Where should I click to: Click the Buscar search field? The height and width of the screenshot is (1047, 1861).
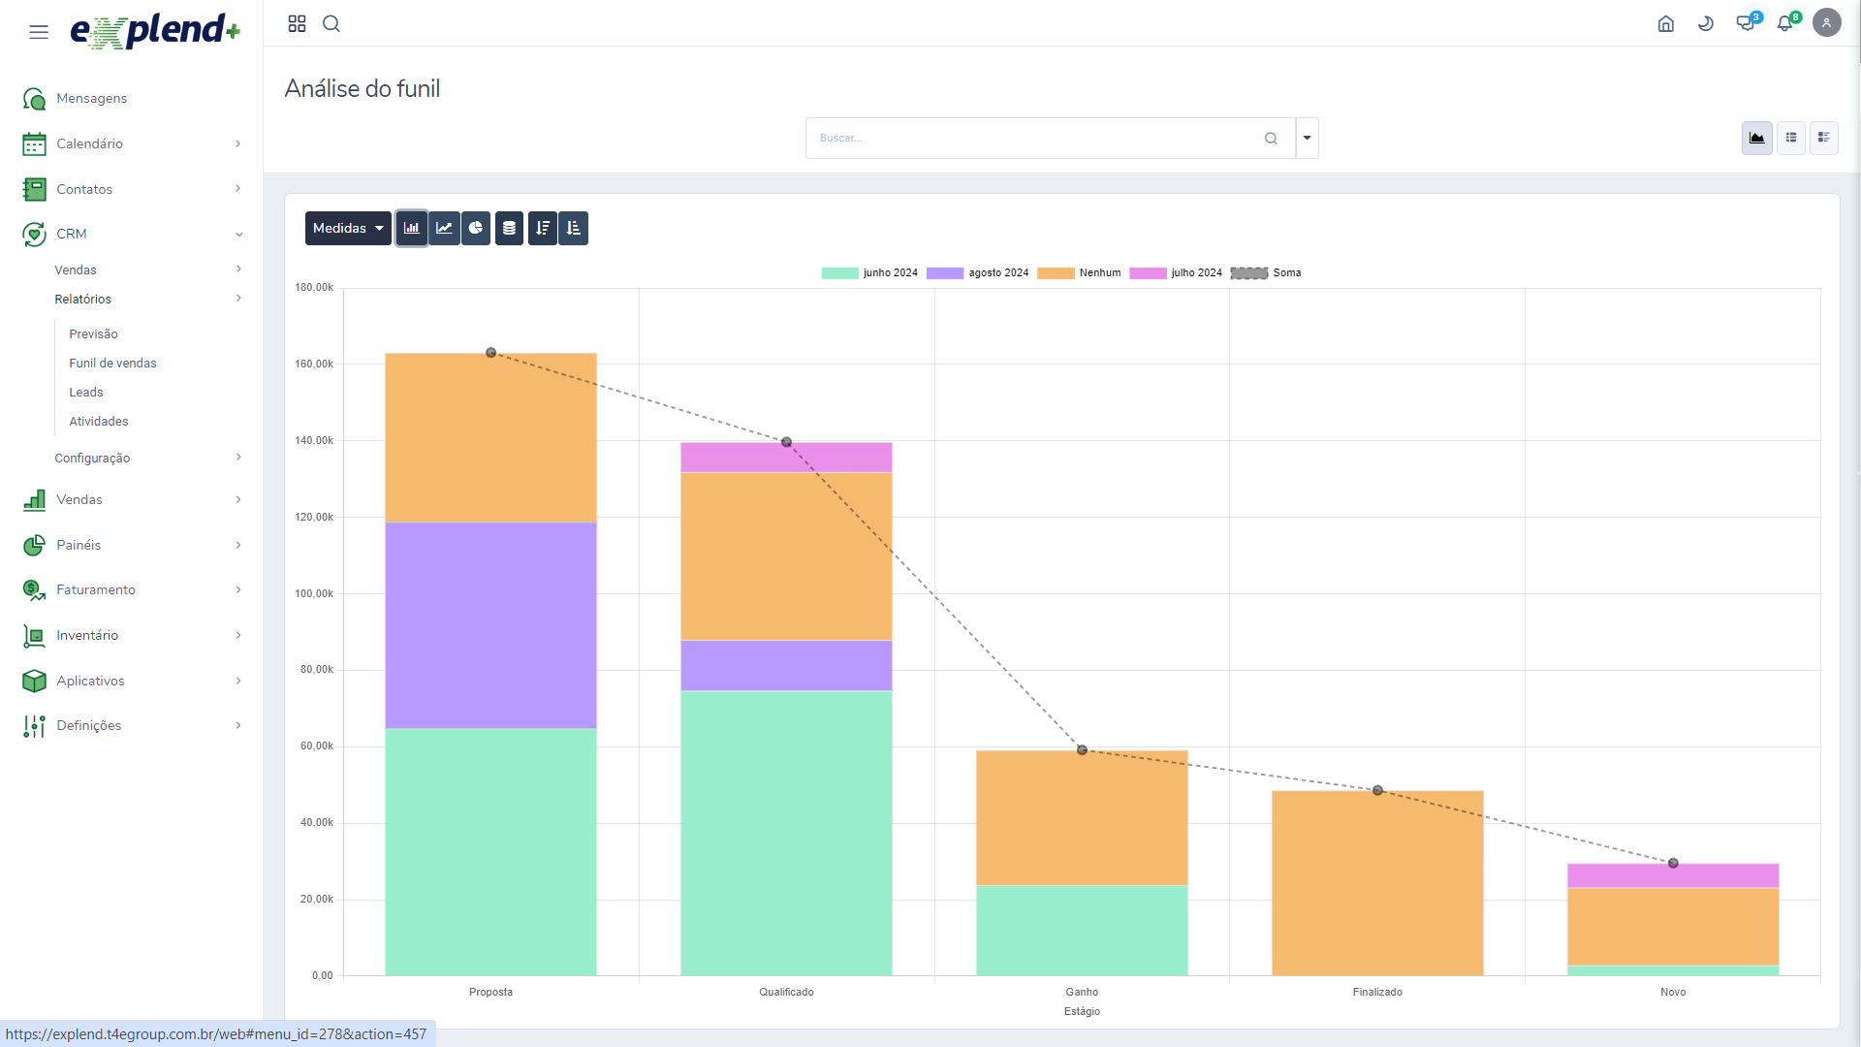click(1032, 138)
